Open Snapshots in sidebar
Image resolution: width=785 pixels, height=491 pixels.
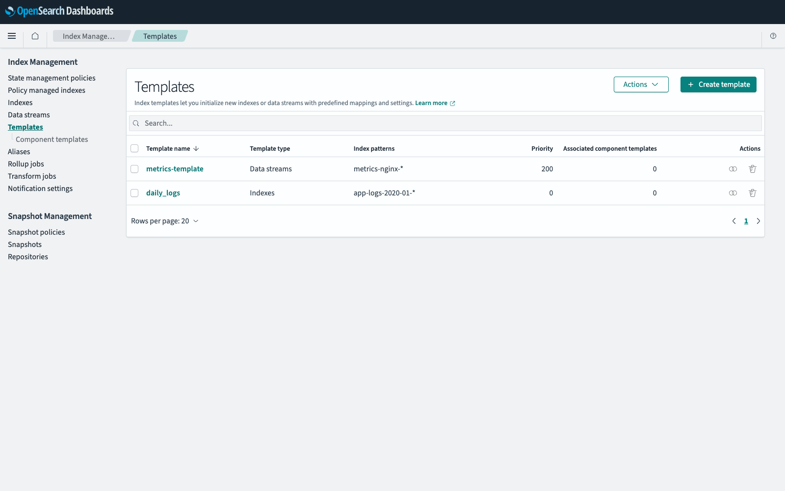click(25, 245)
